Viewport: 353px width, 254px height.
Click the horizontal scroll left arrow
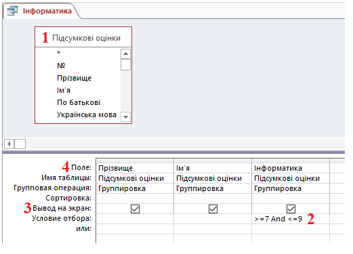pos(9,144)
